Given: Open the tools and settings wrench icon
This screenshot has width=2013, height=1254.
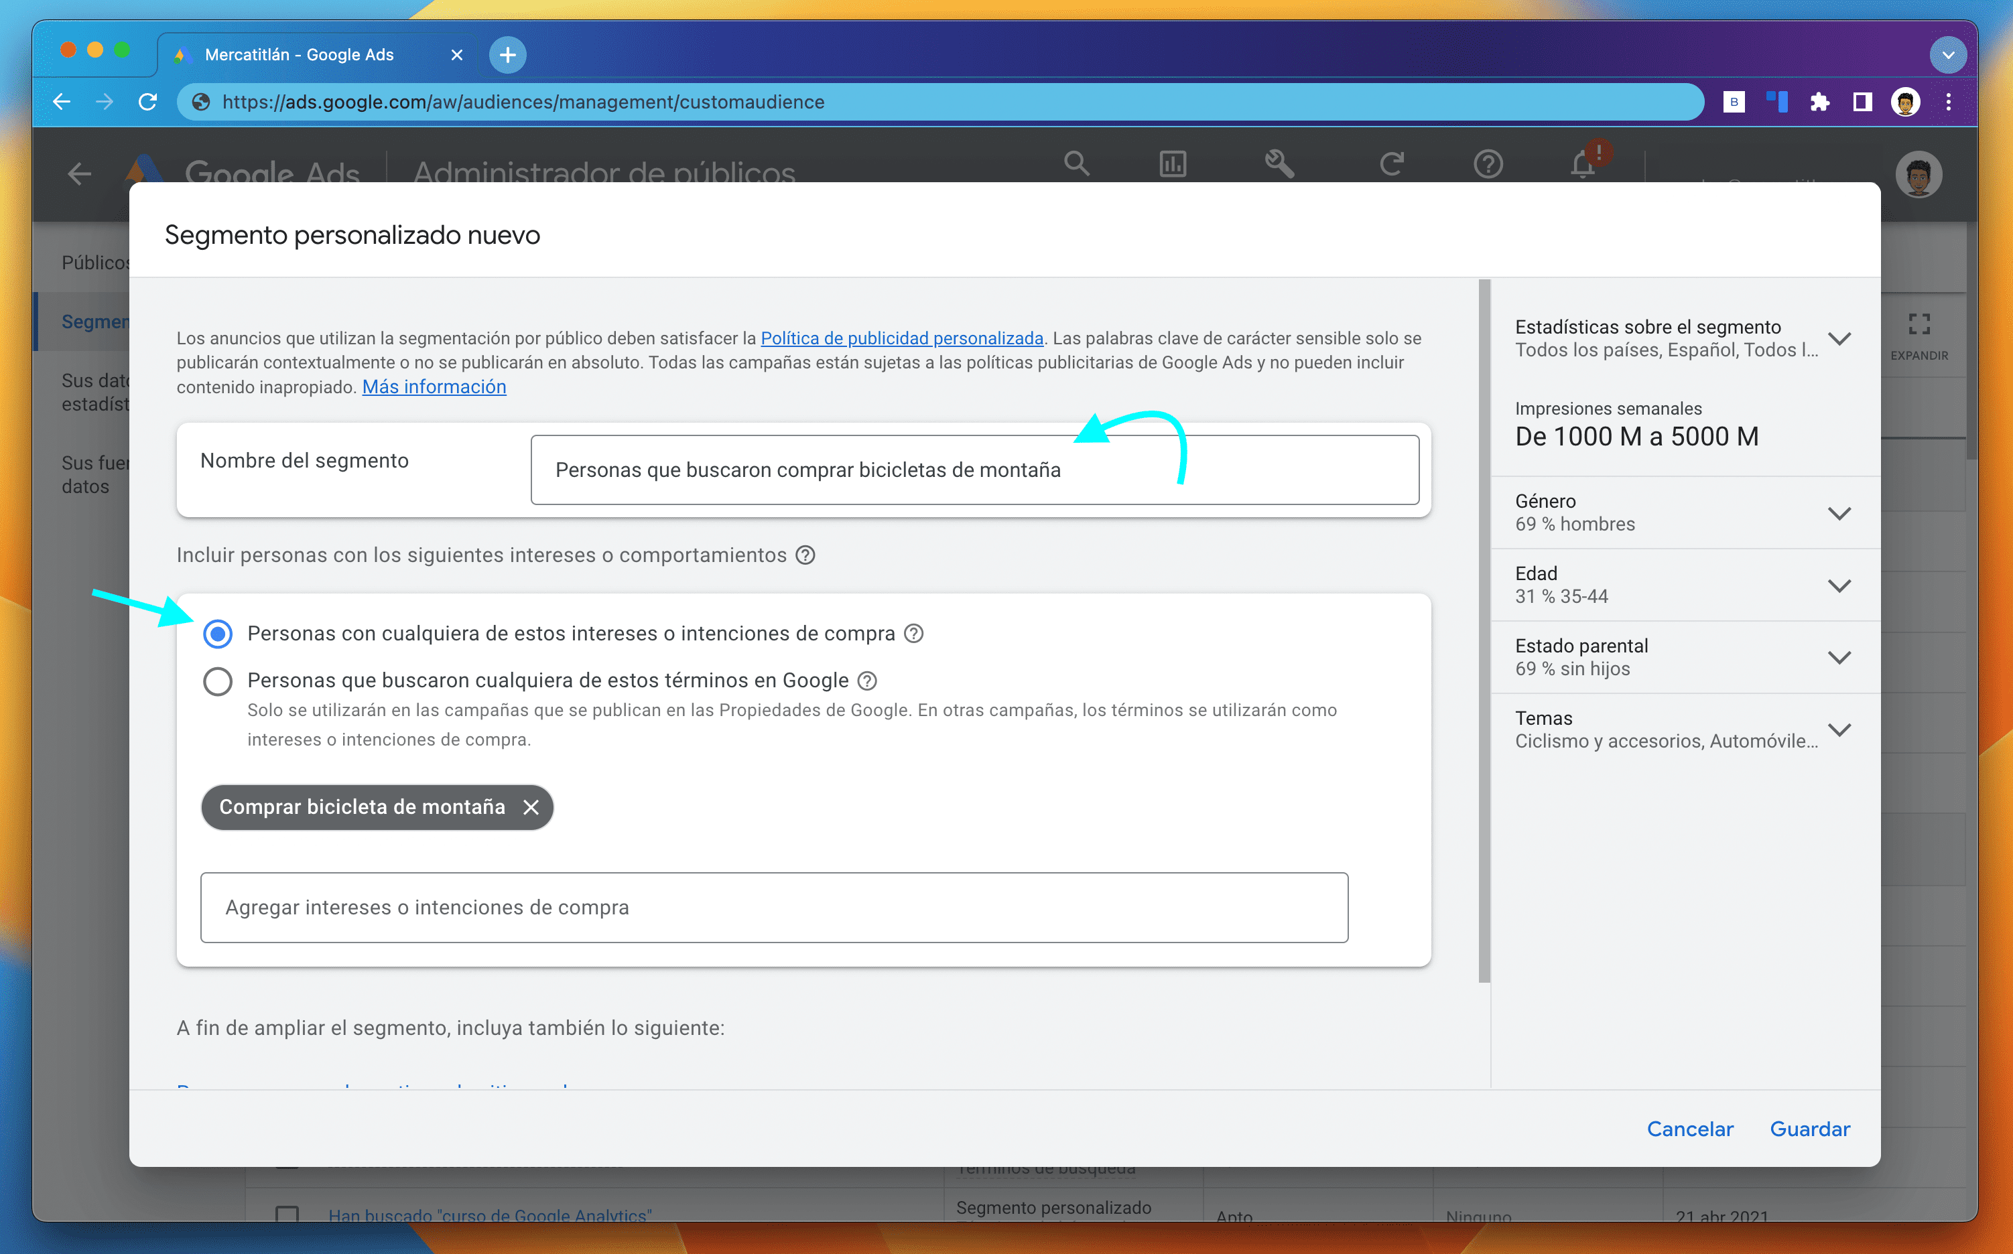Looking at the screenshot, I should coord(1279,163).
